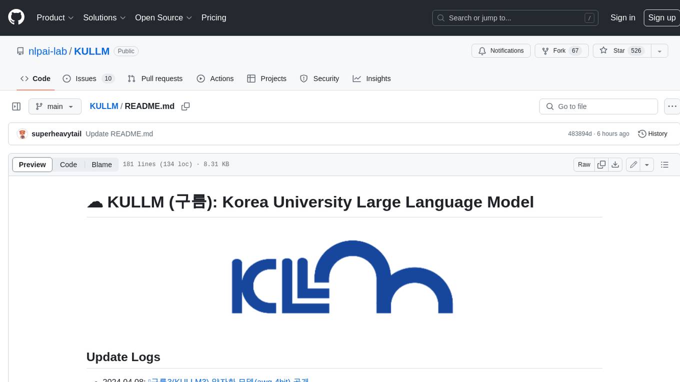The image size is (680, 382).
Task: Select the Blame view
Action: [101, 164]
